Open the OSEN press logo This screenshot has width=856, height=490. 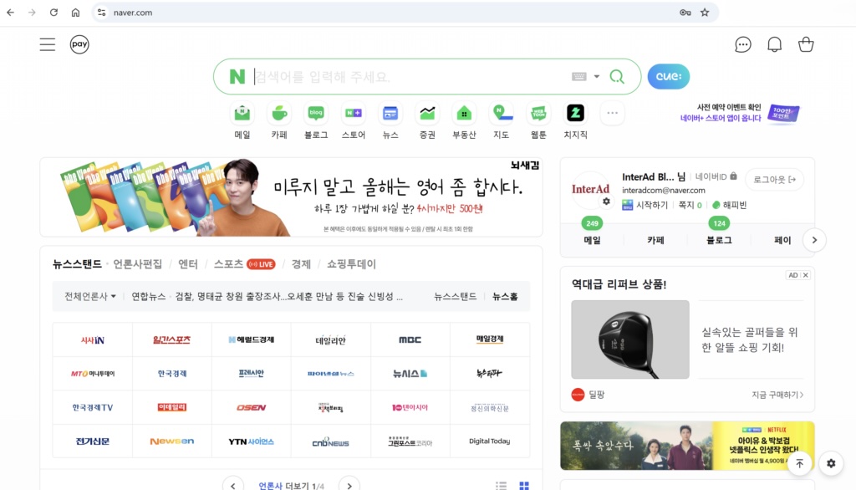pyautogui.click(x=251, y=407)
